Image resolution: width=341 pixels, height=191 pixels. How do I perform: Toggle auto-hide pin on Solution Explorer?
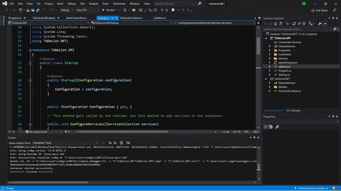pyautogui.click(x=333, y=18)
